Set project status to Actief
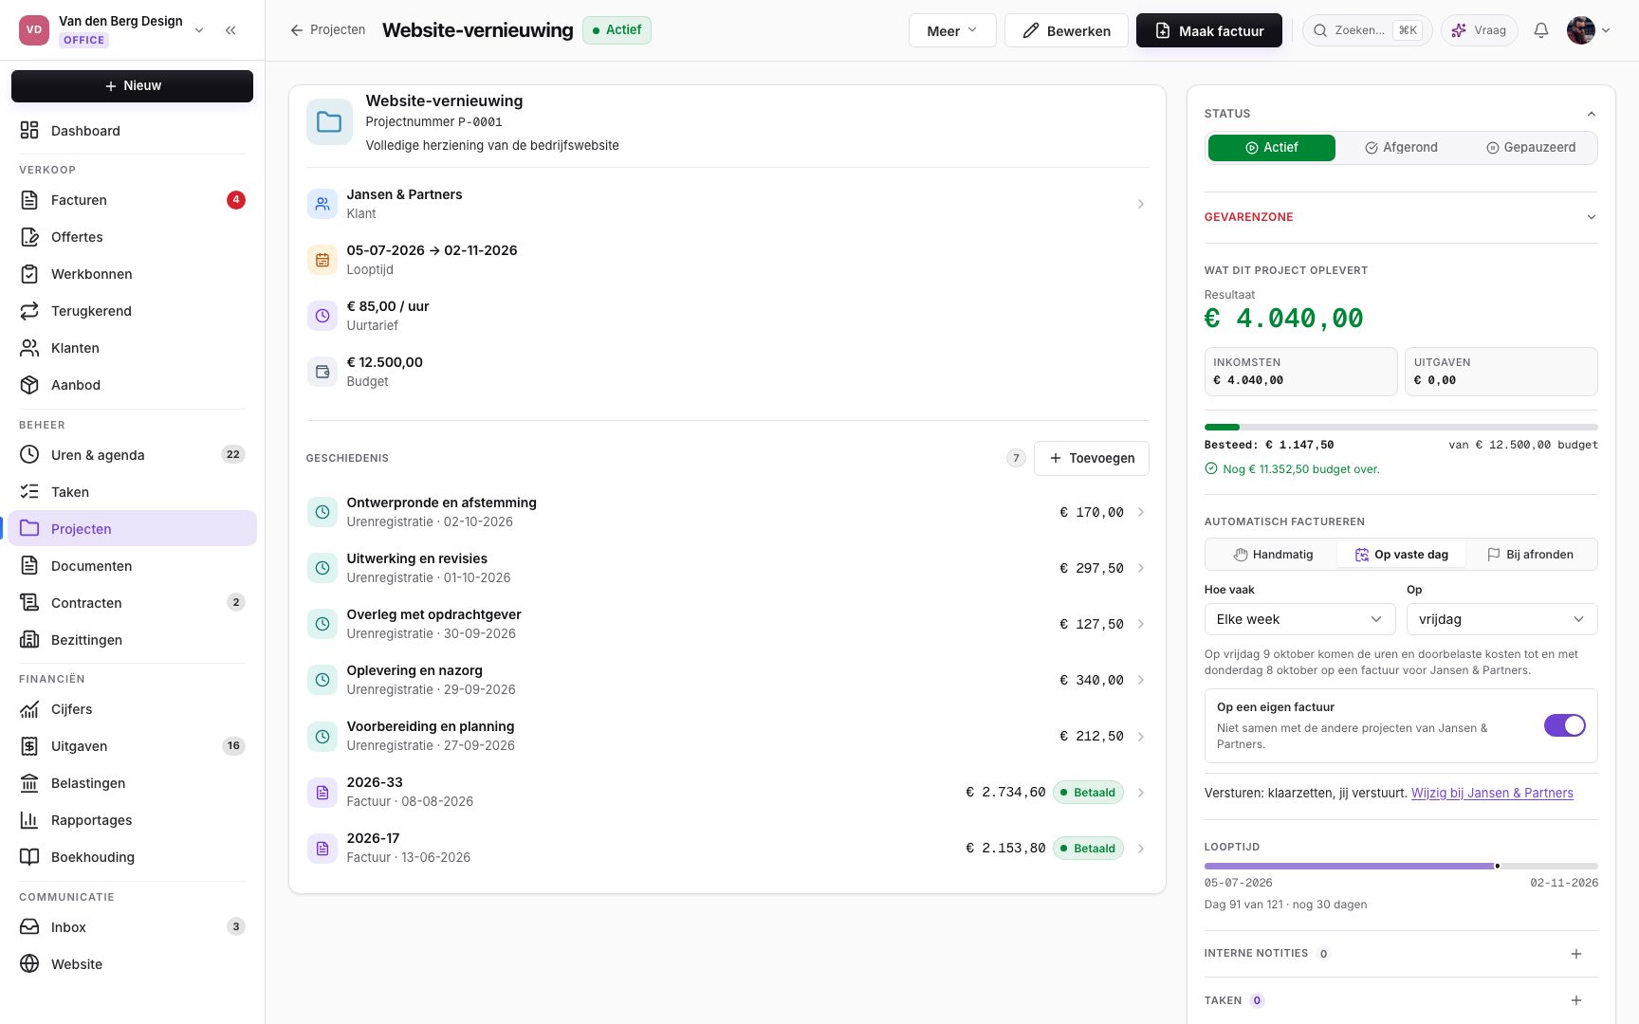 click(1271, 148)
